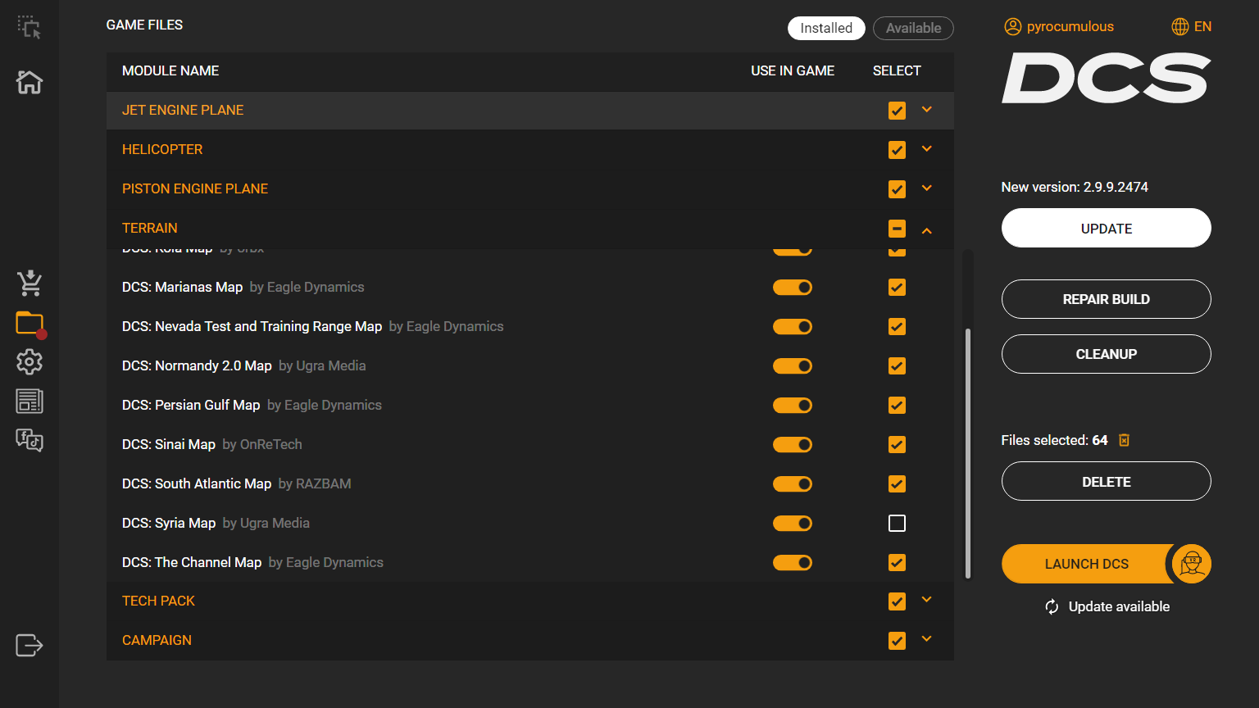Check the Syria Map select checkbox

898,523
